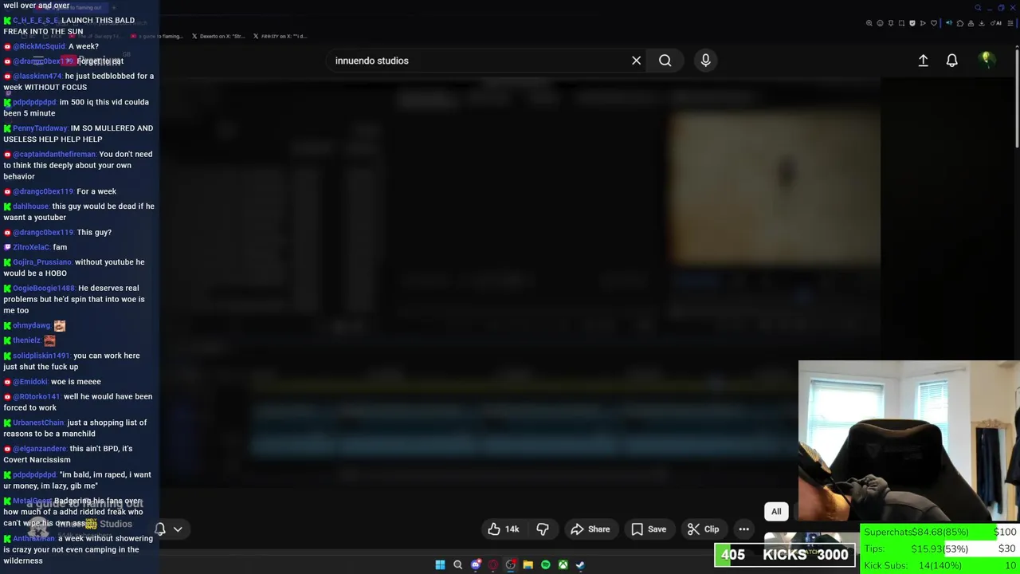Open the Xbox app from taskbar

tap(563, 564)
